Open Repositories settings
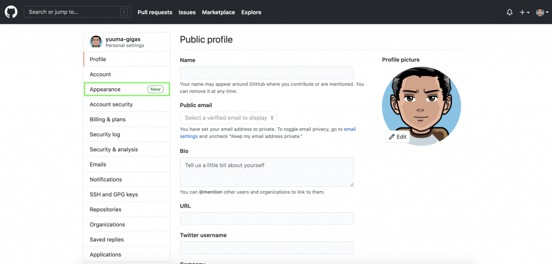This screenshot has width=552, height=264. click(x=127, y=210)
